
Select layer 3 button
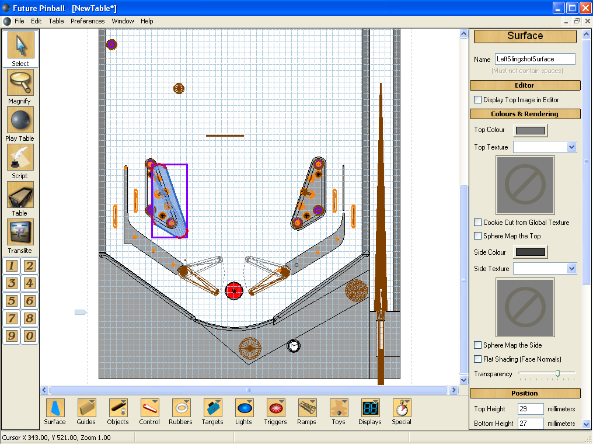(12, 283)
